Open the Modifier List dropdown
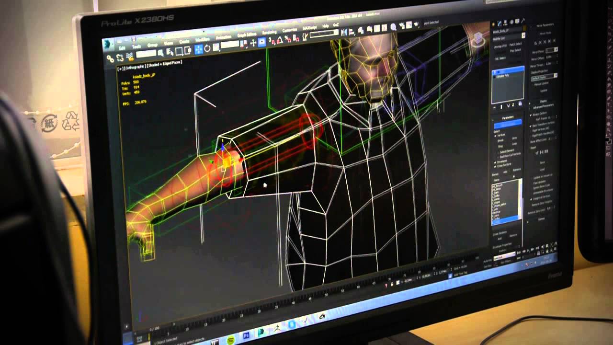Screen dimensions: 613x345 coord(508,36)
